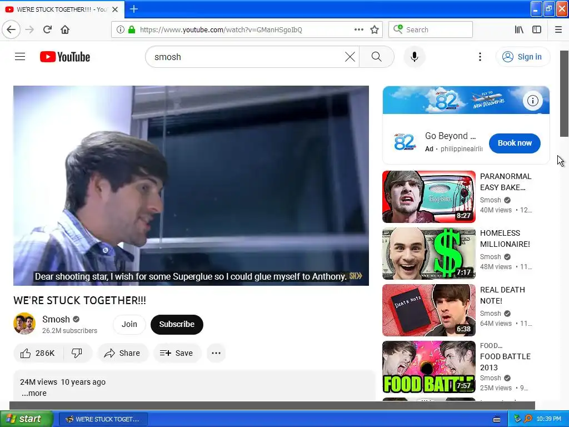Start voice search with microphone icon

click(x=415, y=57)
